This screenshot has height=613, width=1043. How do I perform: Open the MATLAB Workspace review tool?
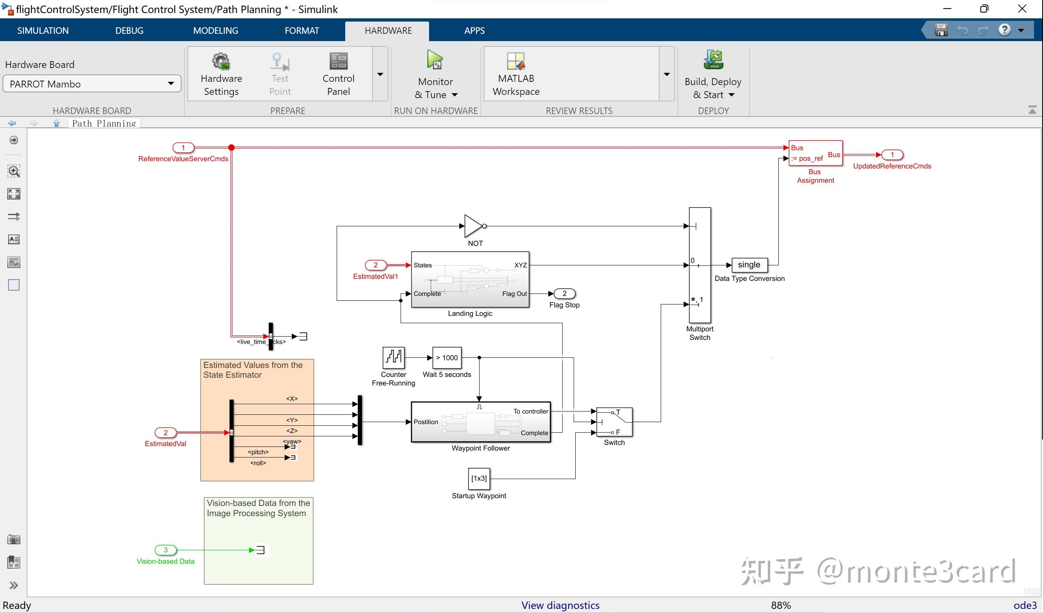pyautogui.click(x=515, y=74)
